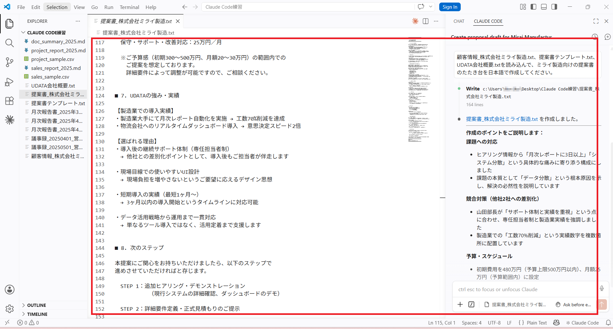Viewport: 613px width, 329px height.
Task: Open Claude Code from activity bar
Action: [x=10, y=120]
